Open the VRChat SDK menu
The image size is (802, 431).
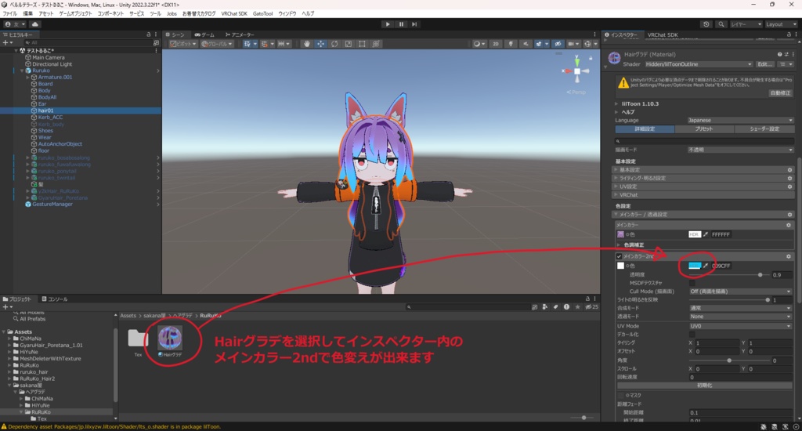(x=234, y=14)
